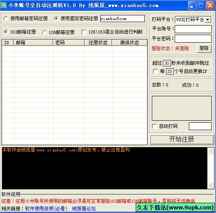Click the captcha image preview area
This screenshot has height=213, width=216.
(x=182, y=108)
